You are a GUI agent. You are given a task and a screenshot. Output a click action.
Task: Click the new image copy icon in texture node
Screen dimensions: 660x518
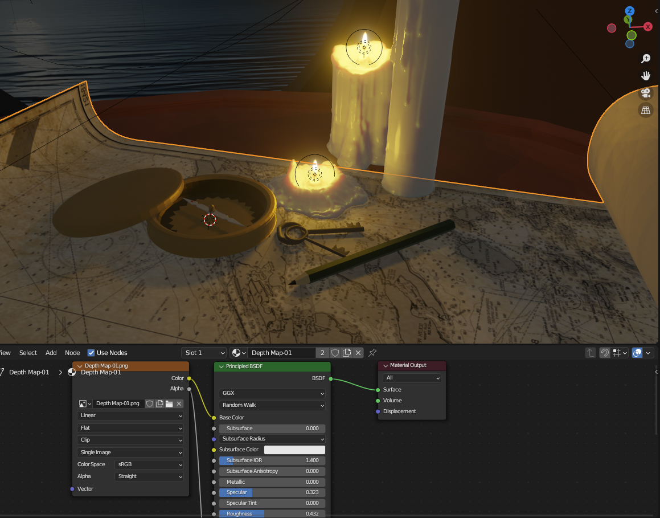coord(159,404)
